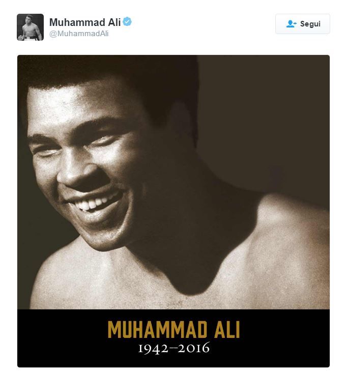347x373 pixels.
Task: Click the person-plus icon inside Segui button
Action: tap(291, 24)
